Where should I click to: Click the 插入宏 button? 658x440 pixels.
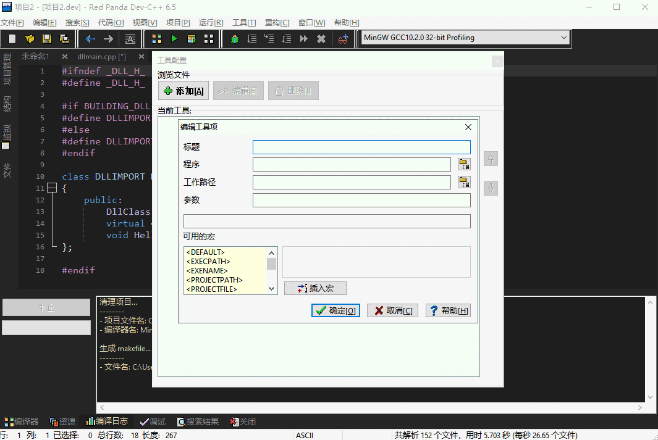tap(315, 288)
